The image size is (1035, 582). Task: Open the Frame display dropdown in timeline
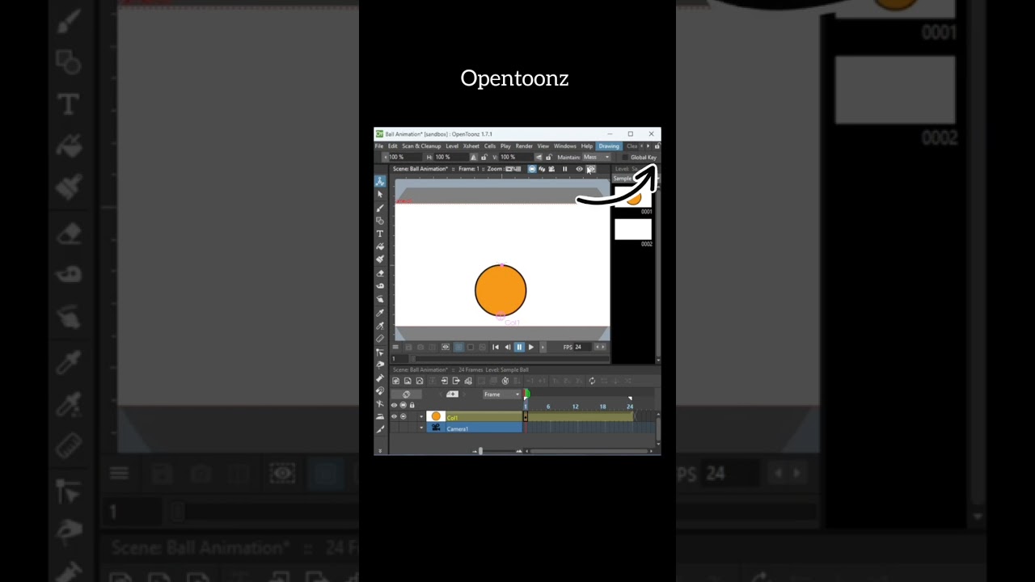click(x=502, y=394)
